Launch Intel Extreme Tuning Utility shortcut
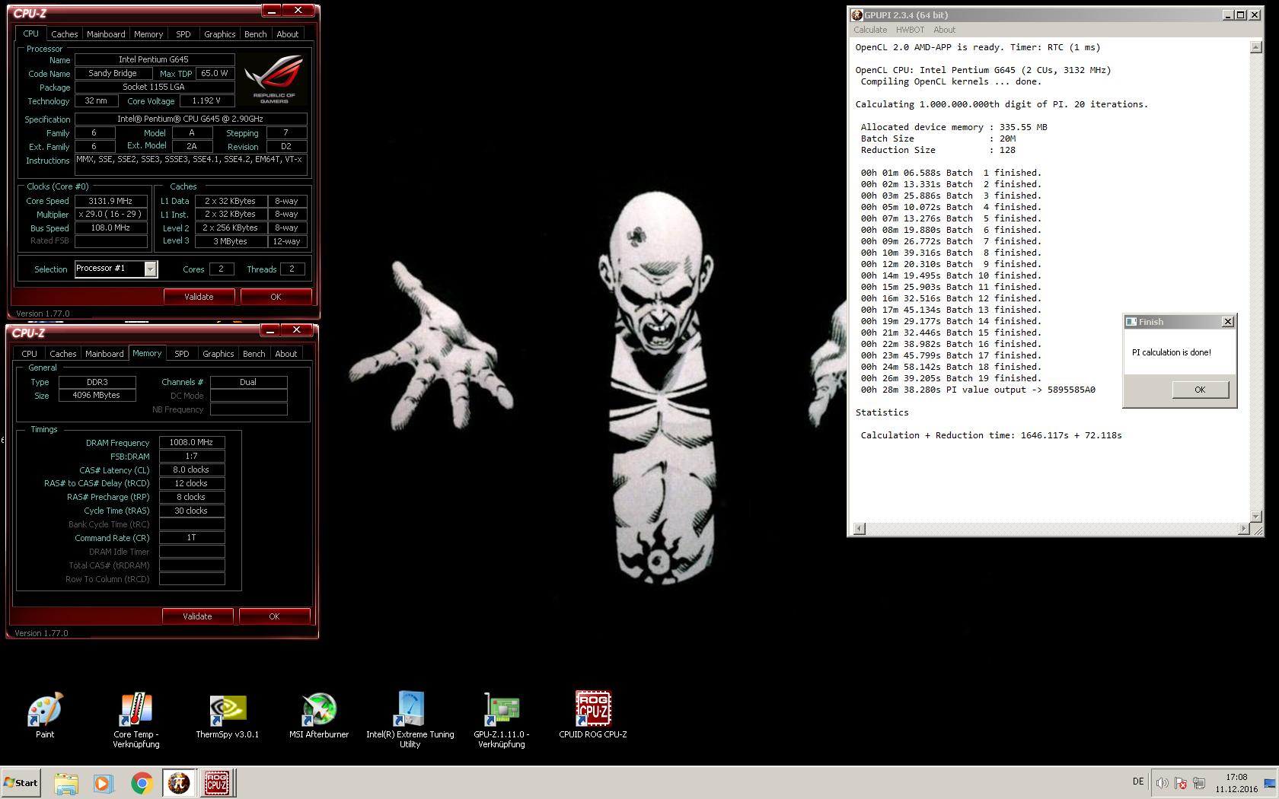Screen dimensions: 1279x799 [x=410, y=720]
